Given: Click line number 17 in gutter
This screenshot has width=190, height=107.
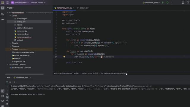Looking at the screenshot, I should coord(56,57).
